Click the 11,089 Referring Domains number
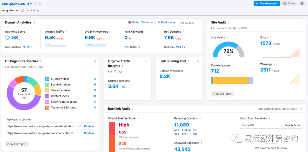This screenshot has width=308, height=152. tap(182, 125)
